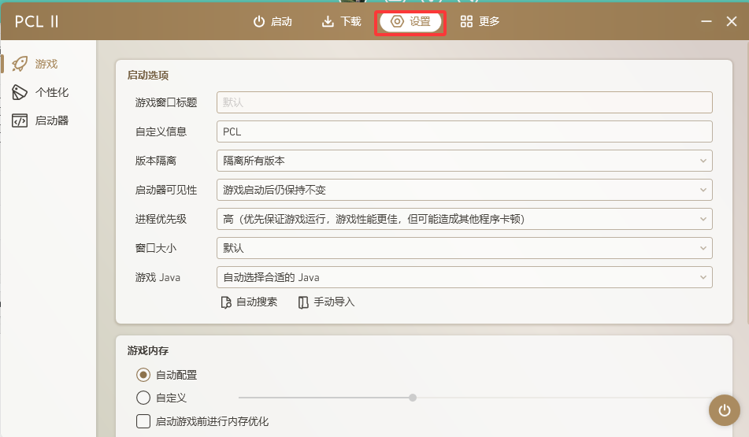749x437 pixels.
Task: Switch to the 下载 download tab
Action: pyautogui.click(x=341, y=21)
